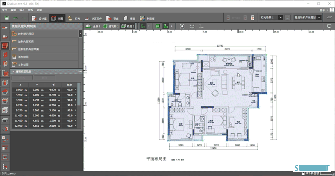The width and height of the screenshot is (335, 176).
Task: Expand more view options arrow
Action: click(x=172, y=26)
